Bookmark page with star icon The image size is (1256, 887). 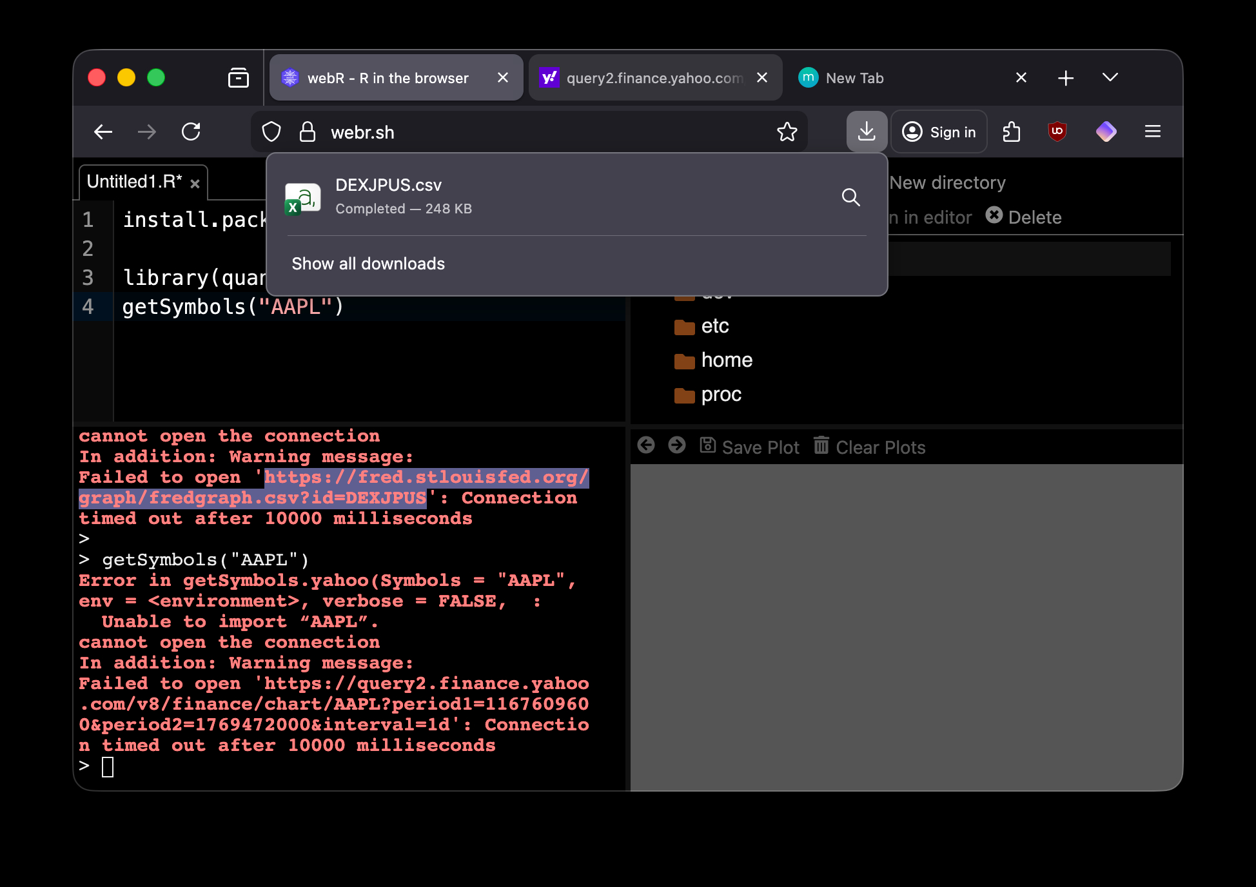[x=787, y=132]
